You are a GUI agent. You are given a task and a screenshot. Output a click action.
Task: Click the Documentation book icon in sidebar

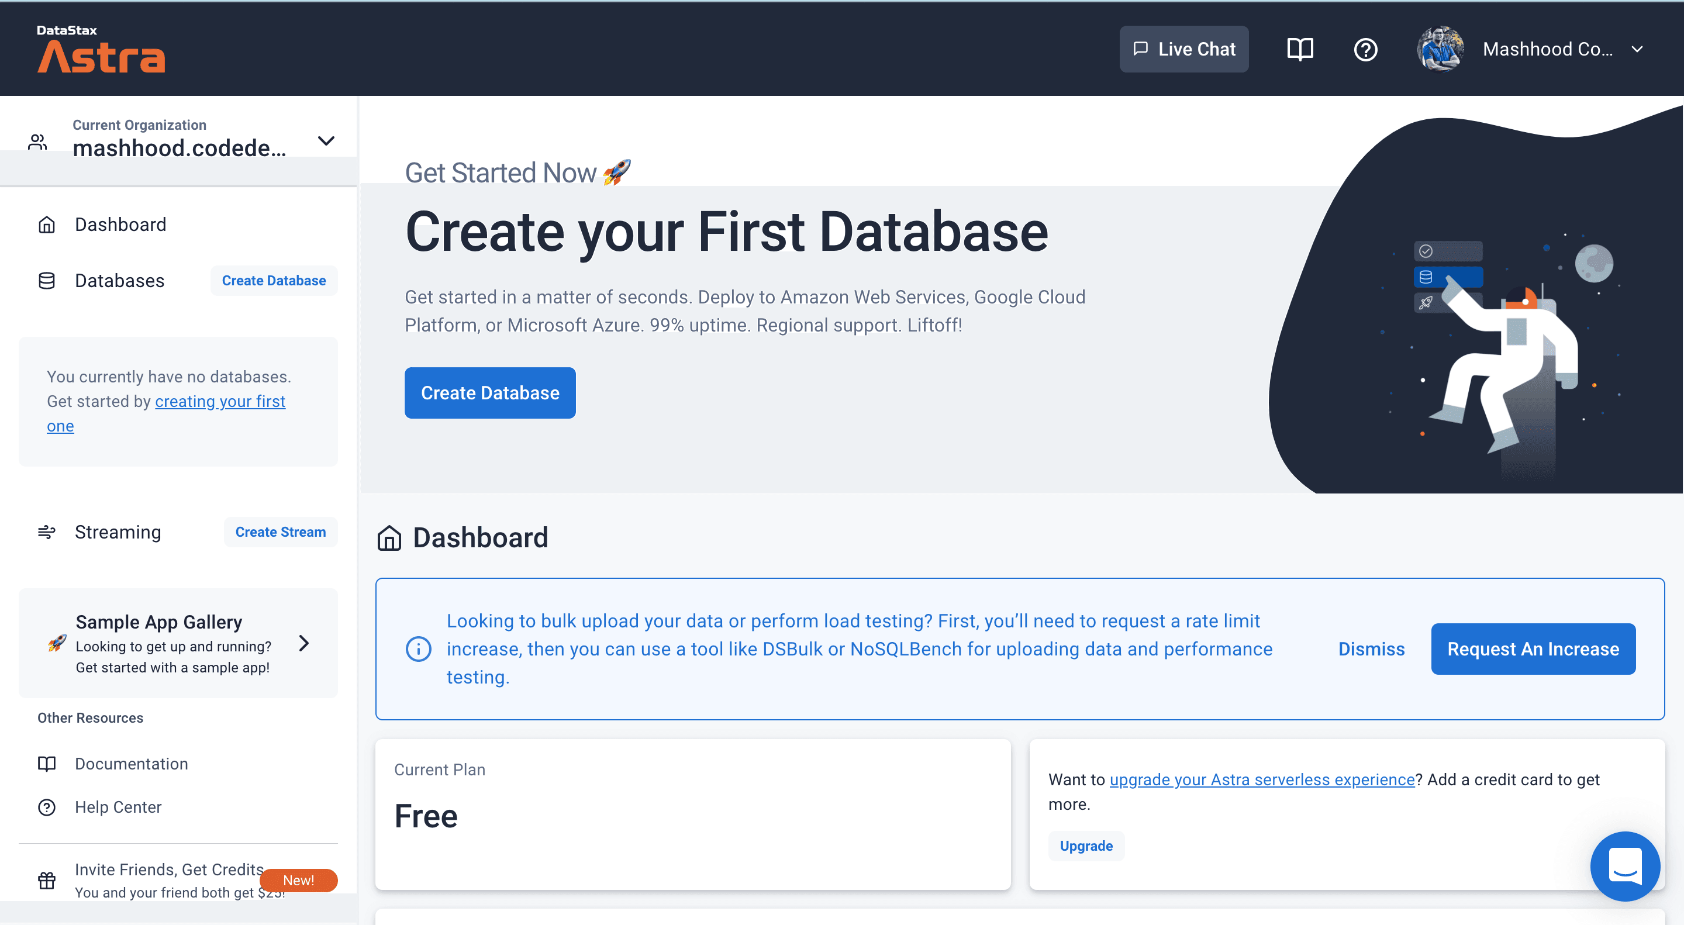pyautogui.click(x=46, y=764)
